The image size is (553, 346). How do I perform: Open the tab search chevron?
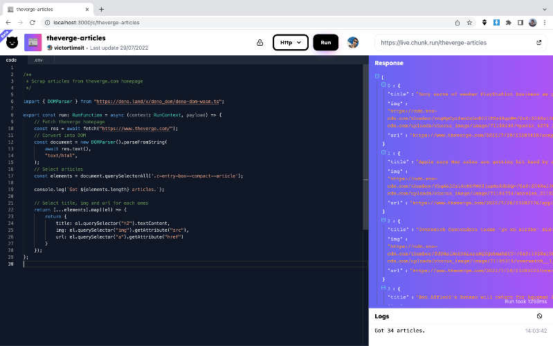[x=545, y=10]
